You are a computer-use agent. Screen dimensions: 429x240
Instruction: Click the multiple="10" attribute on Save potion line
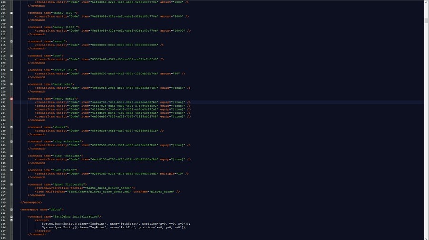(x=172, y=174)
